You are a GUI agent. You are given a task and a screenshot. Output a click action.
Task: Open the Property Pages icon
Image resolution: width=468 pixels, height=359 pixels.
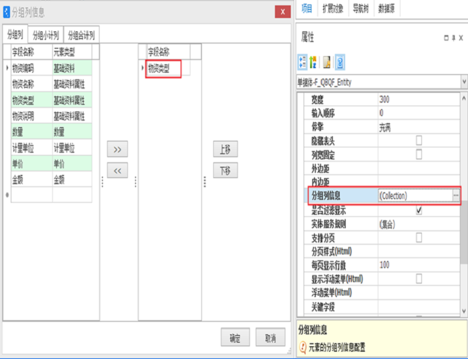coord(327,63)
